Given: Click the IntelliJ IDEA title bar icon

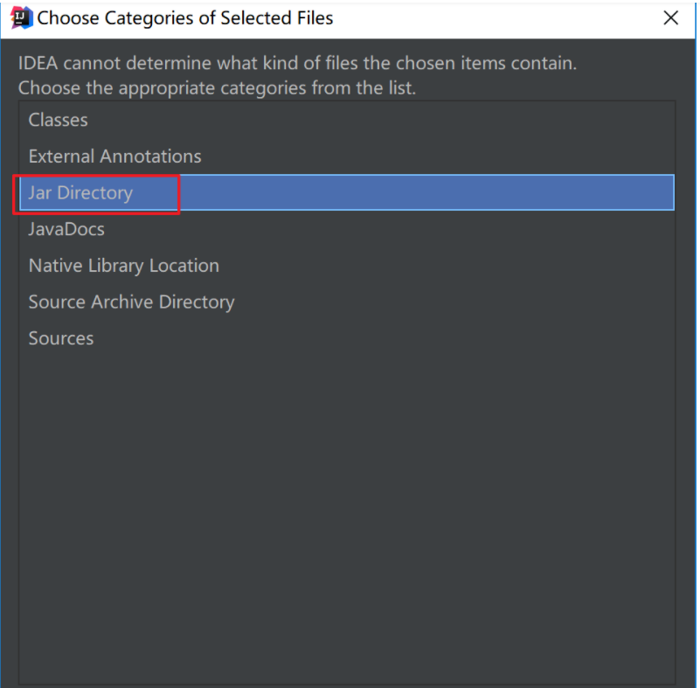Looking at the screenshot, I should (x=20, y=17).
